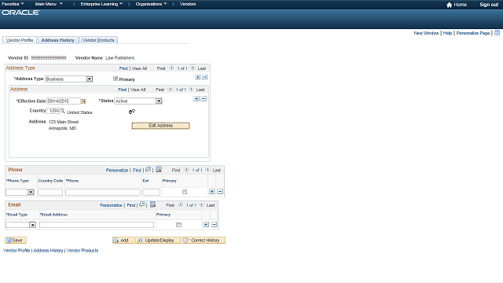The width and height of the screenshot is (503, 283).
Task: Click Phone grid download to spreadsheet icon
Action: click(x=159, y=170)
